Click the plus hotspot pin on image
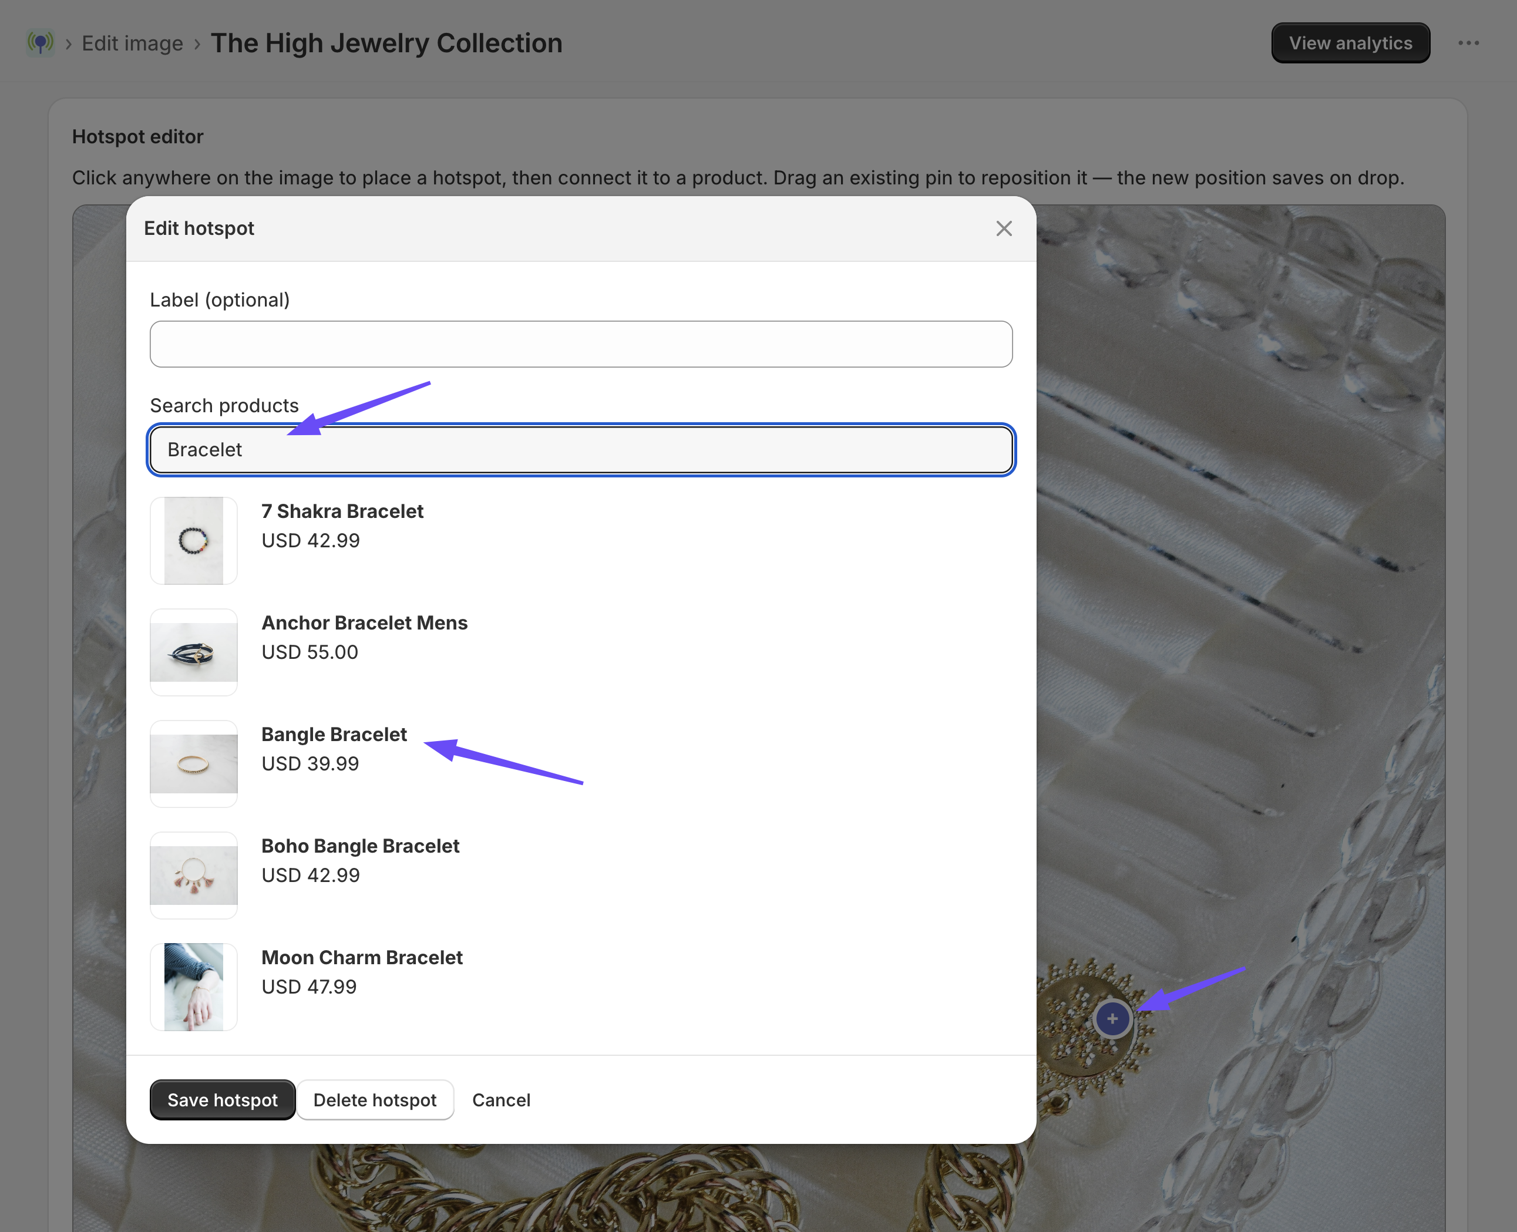1517x1232 pixels. tap(1112, 1018)
